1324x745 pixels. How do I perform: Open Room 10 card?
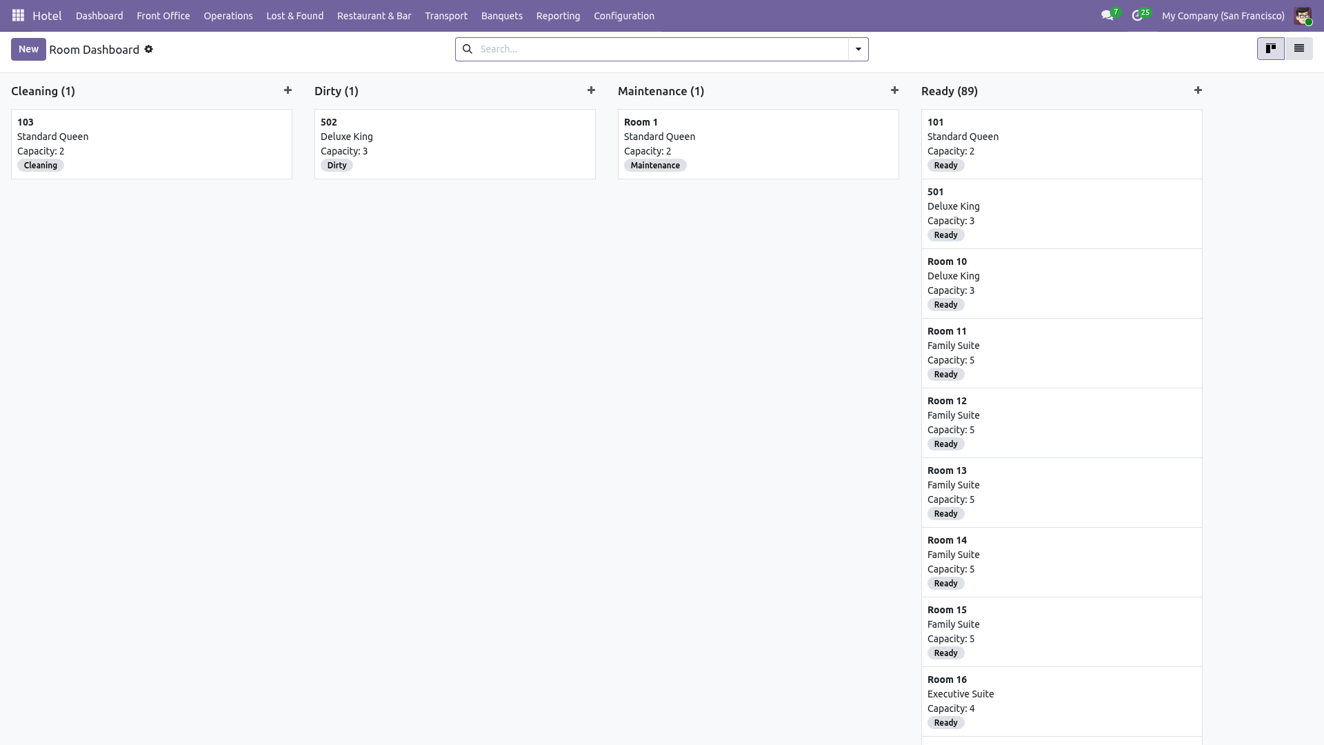[1062, 284]
